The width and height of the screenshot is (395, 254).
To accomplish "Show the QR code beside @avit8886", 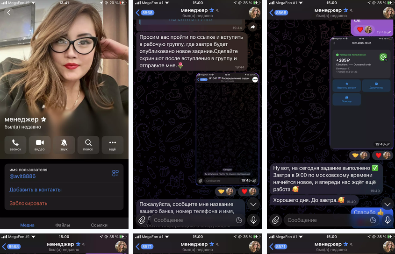I will 115,173.
